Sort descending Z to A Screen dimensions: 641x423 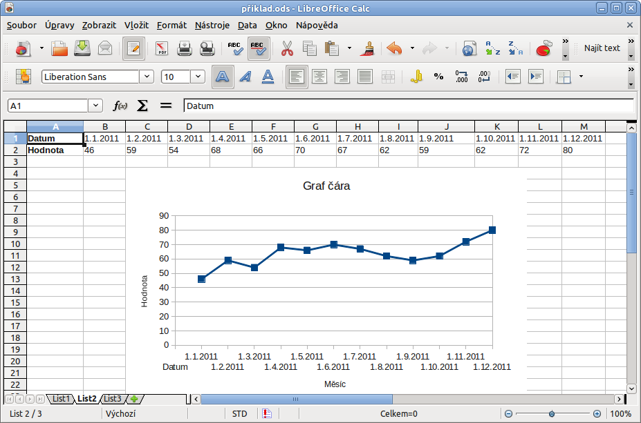pos(516,48)
